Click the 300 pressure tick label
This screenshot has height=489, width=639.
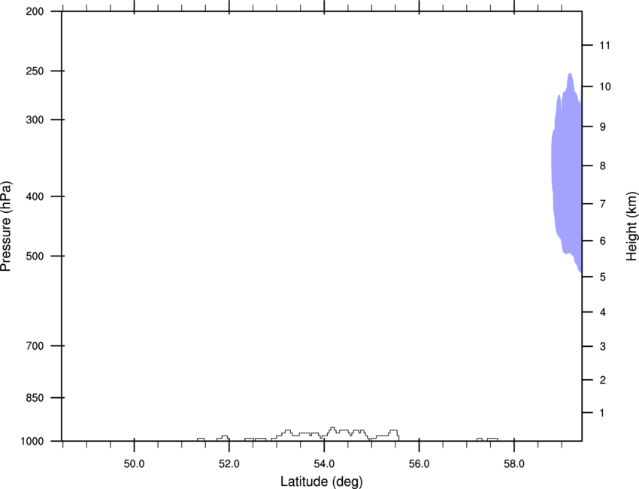(35, 120)
